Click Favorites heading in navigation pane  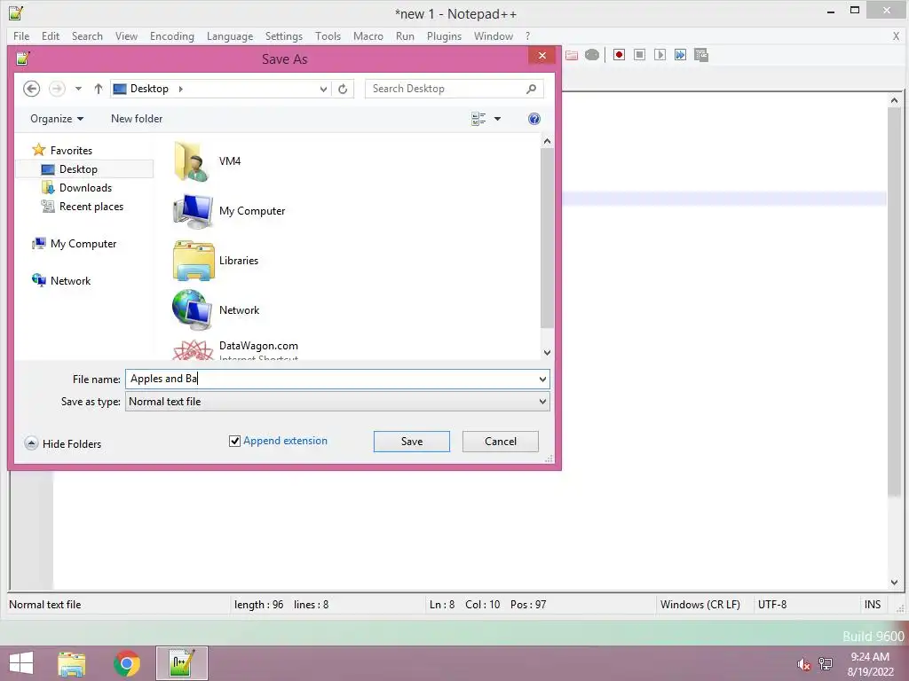[62, 151]
